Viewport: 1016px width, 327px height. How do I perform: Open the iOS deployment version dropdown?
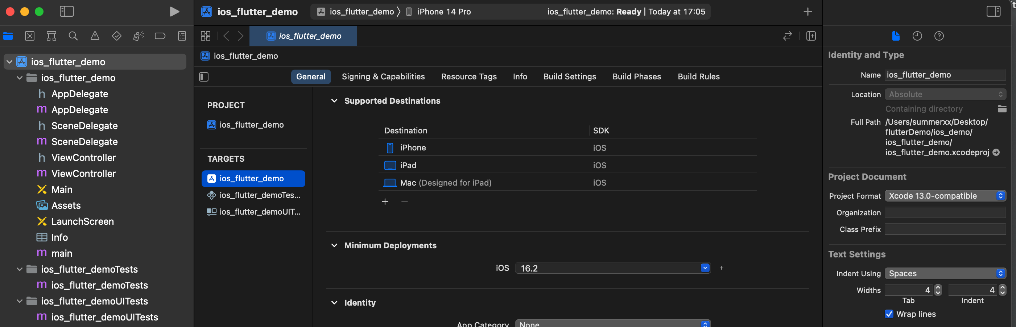pyautogui.click(x=612, y=268)
